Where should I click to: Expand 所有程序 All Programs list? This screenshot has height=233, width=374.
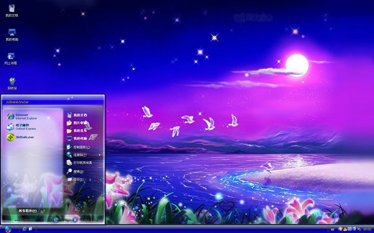(27, 211)
